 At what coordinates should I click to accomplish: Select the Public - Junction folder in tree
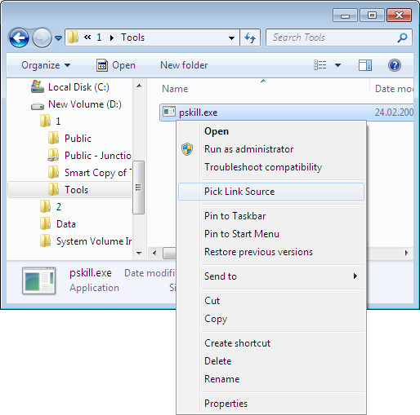point(98,156)
